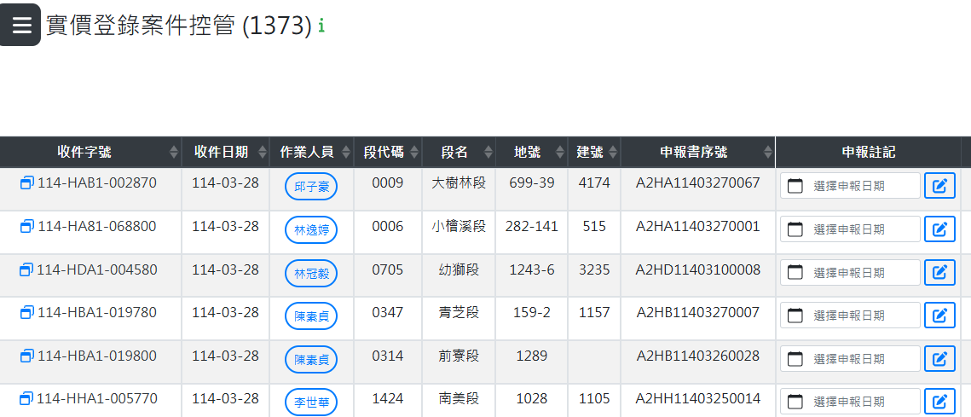Click serial number A2HA11403270001
971x417 pixels.
point(697,226)
